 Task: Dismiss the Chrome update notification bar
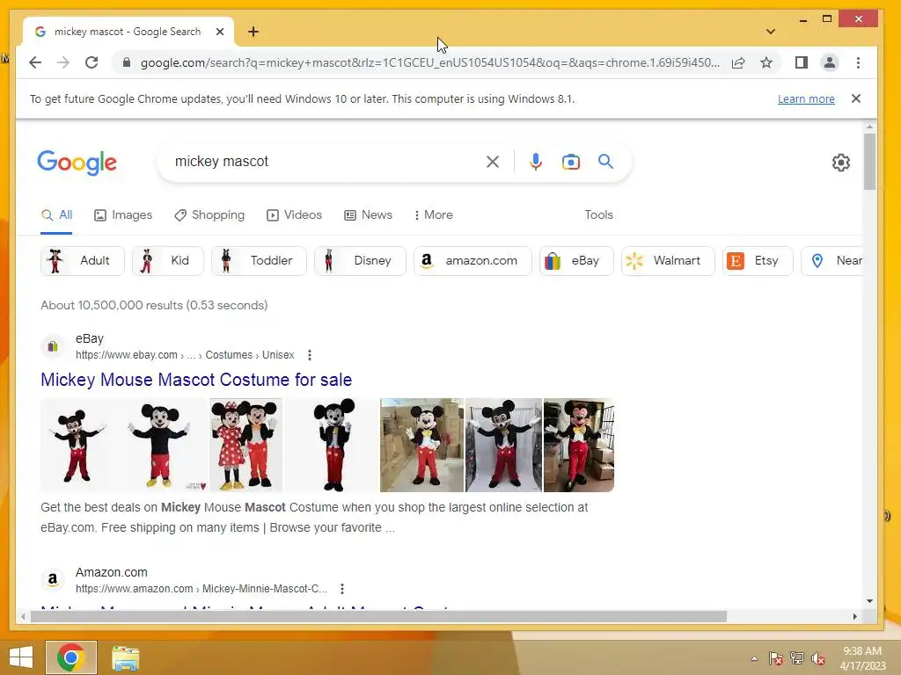pyautogui.click(x=855, y=98)
